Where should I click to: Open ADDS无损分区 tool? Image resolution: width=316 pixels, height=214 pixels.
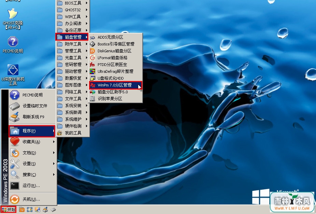[x=116, y=37]
